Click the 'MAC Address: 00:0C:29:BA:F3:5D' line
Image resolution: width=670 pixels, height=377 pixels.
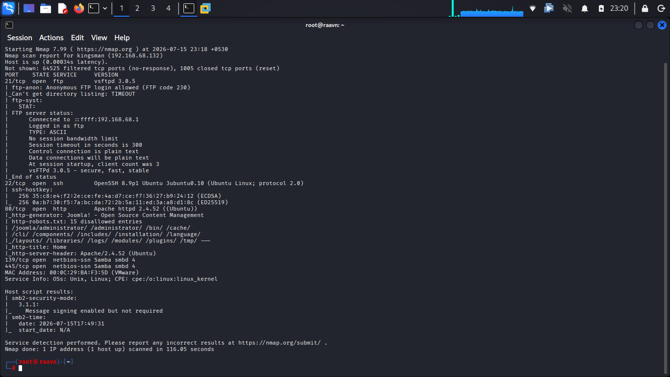point(72,272)
